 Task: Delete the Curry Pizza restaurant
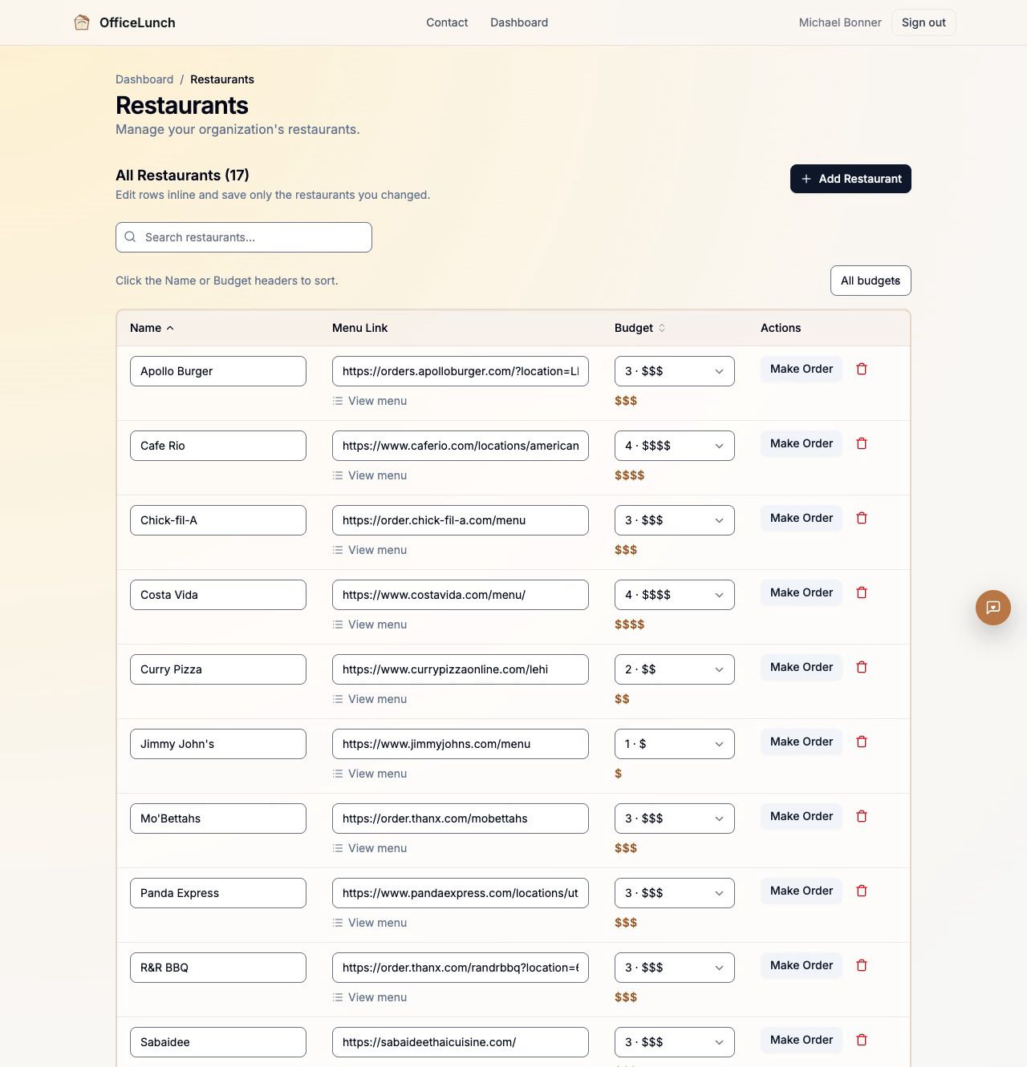[x=862, y=668]
